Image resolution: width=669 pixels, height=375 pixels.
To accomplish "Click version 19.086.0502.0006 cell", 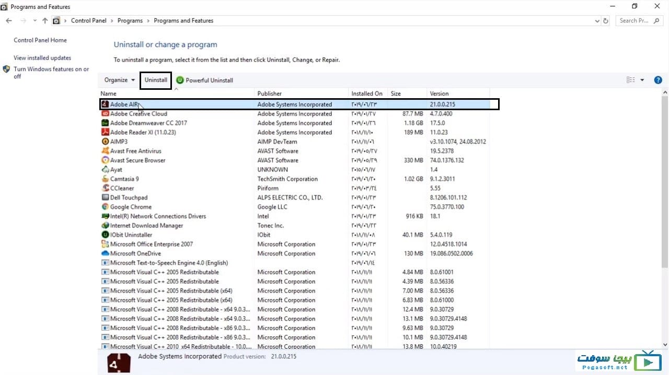I will pyautogui.click(x=452, y=253).
